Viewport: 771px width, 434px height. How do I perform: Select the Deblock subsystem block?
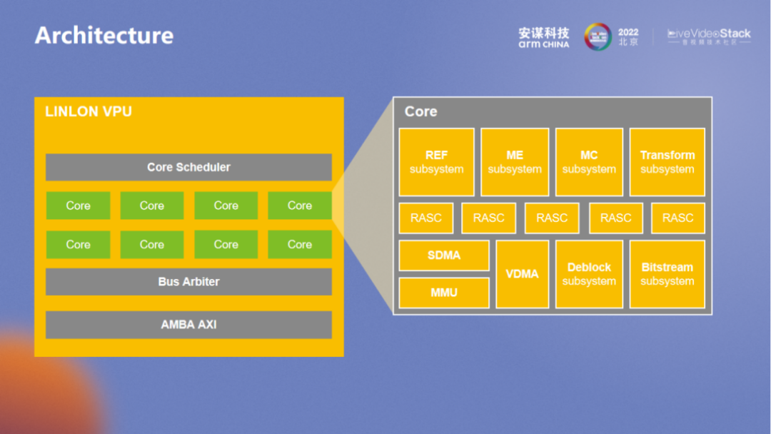point(589,274)
